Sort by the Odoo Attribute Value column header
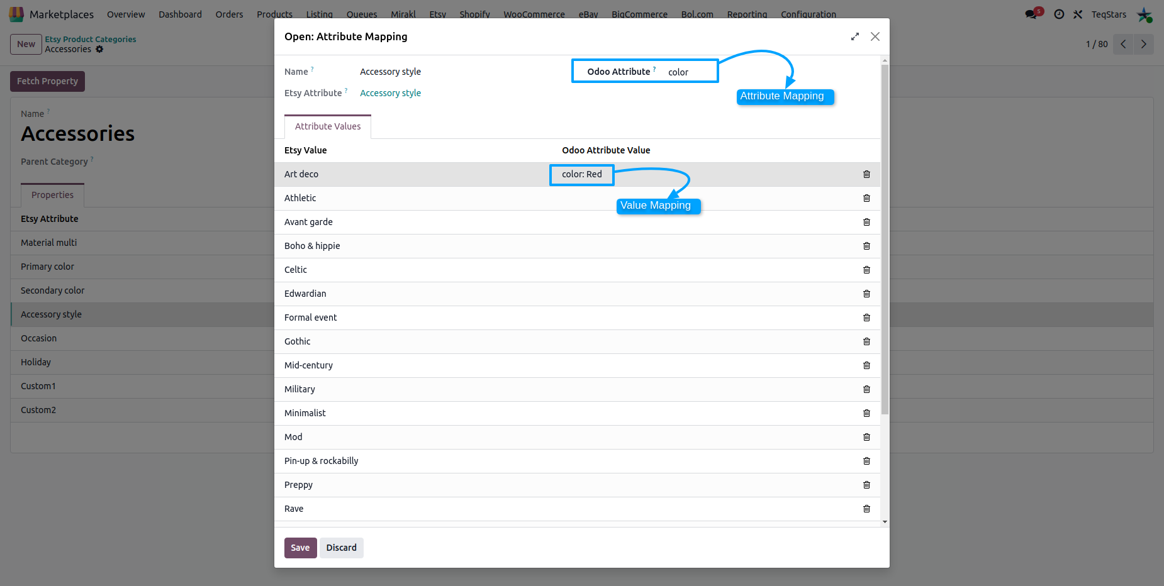The width and height of the screenshot is (1164, 586). tap(606, 150)
